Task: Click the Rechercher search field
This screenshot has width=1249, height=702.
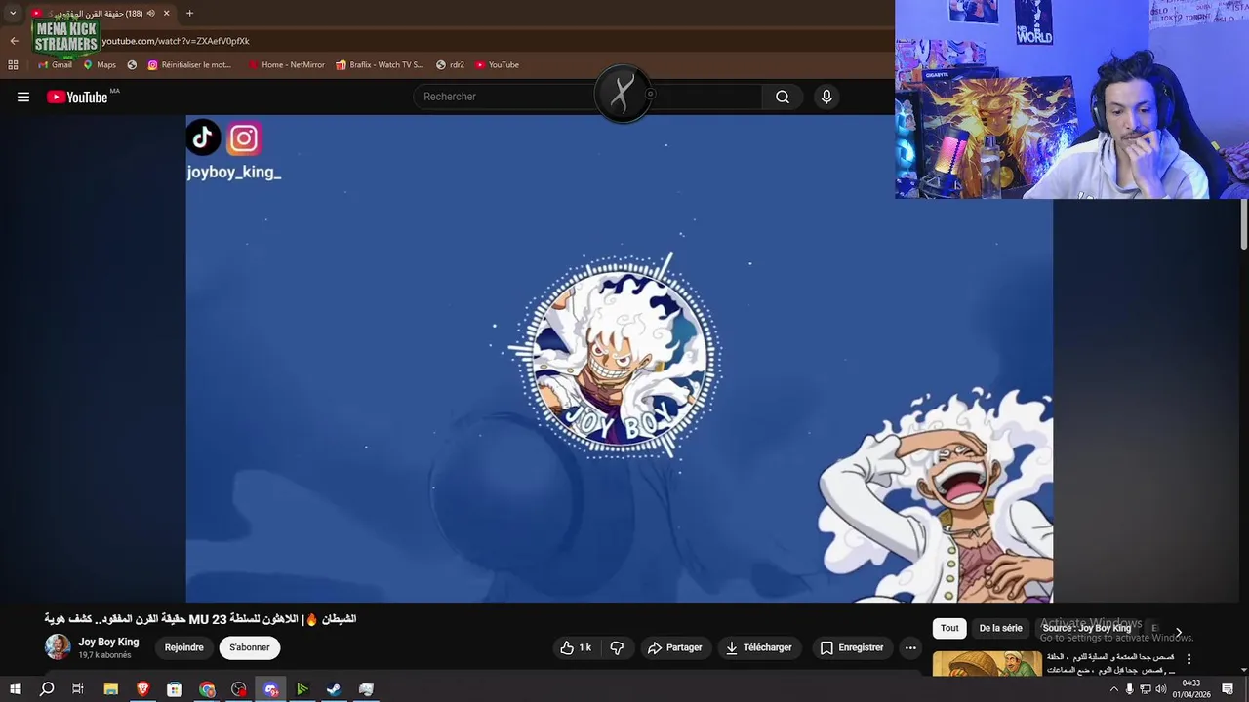Action: [587, 97]
